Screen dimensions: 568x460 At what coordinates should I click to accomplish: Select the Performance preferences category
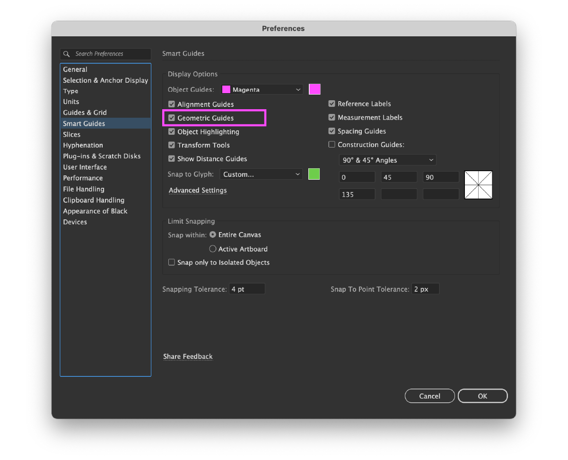coord(83,178)
